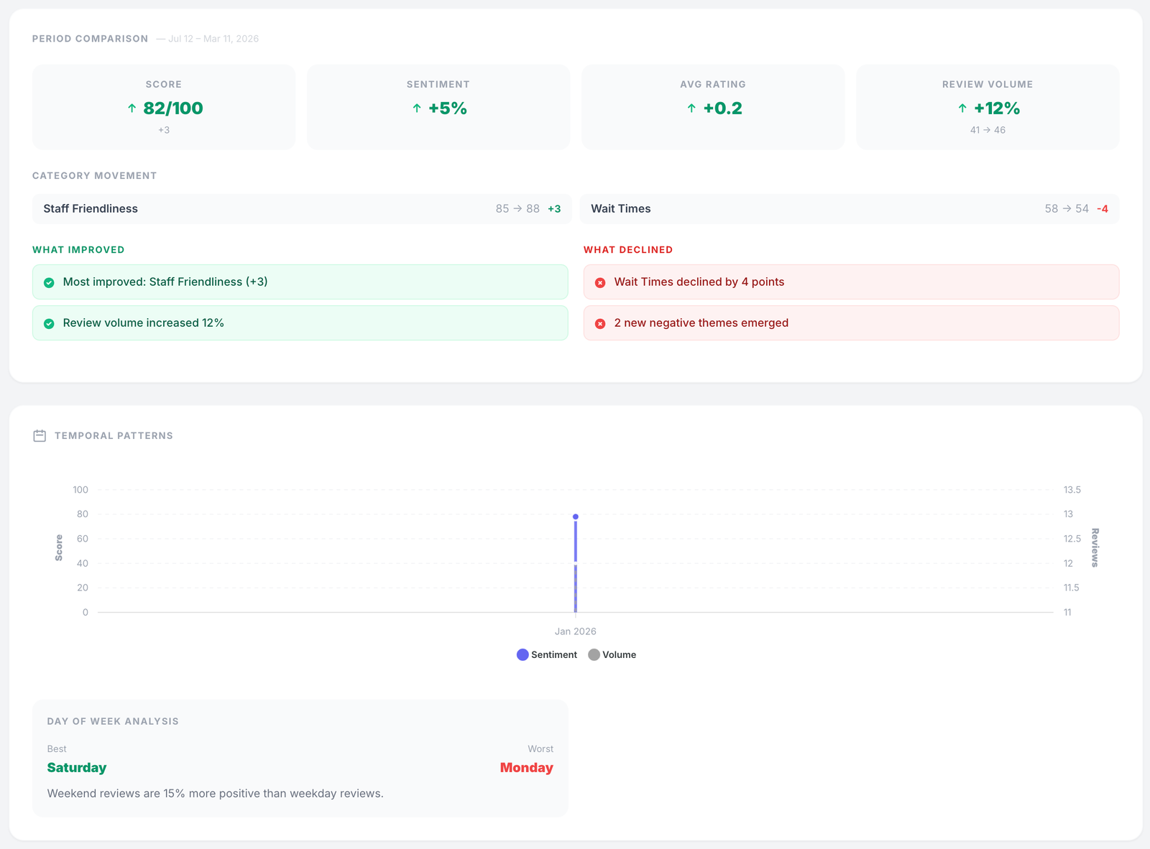Click the Review Volume summary card
1150x849 pixels.
pos(987,107)
